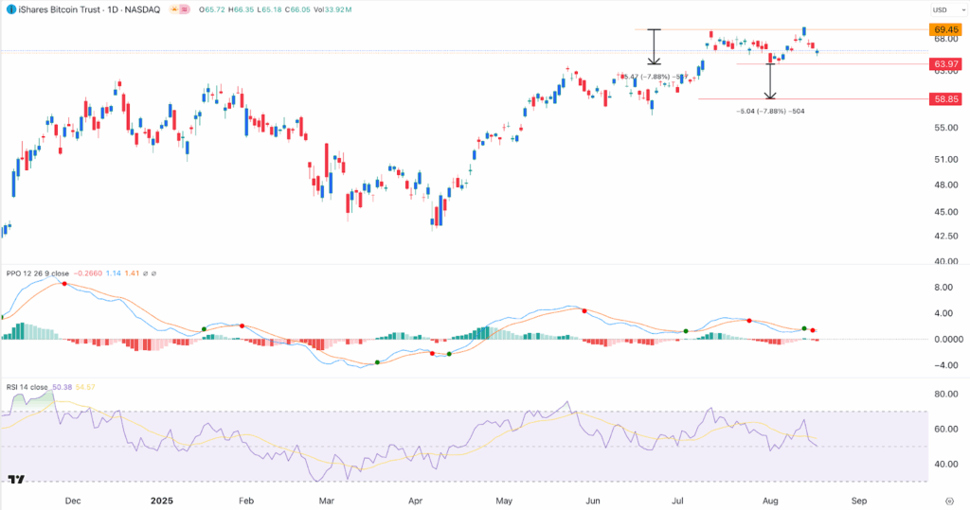Screen dimensions: 970x510
Task: Select the RSI 14 close legend
Action: click(x=27, y=387)
